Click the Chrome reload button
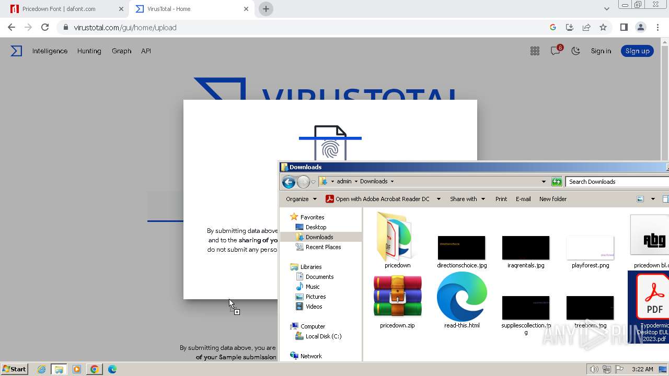 click(45, 27)
